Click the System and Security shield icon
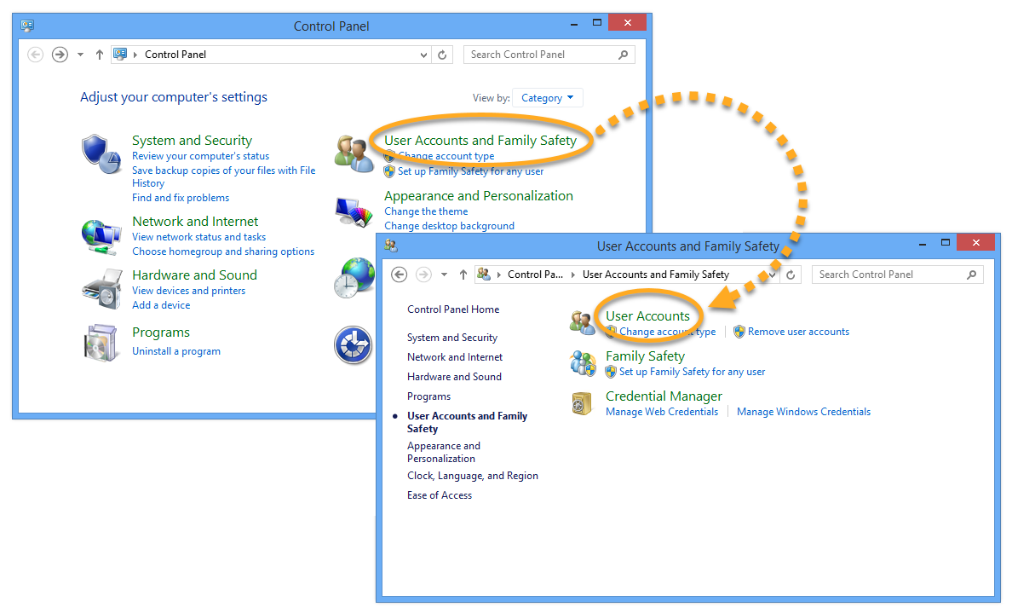This screenshot has width=1012, height=613. tap(97, 152)
